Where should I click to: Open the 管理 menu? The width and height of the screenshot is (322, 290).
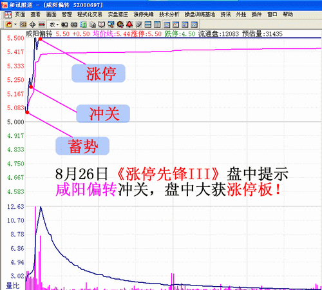point(67,14)
